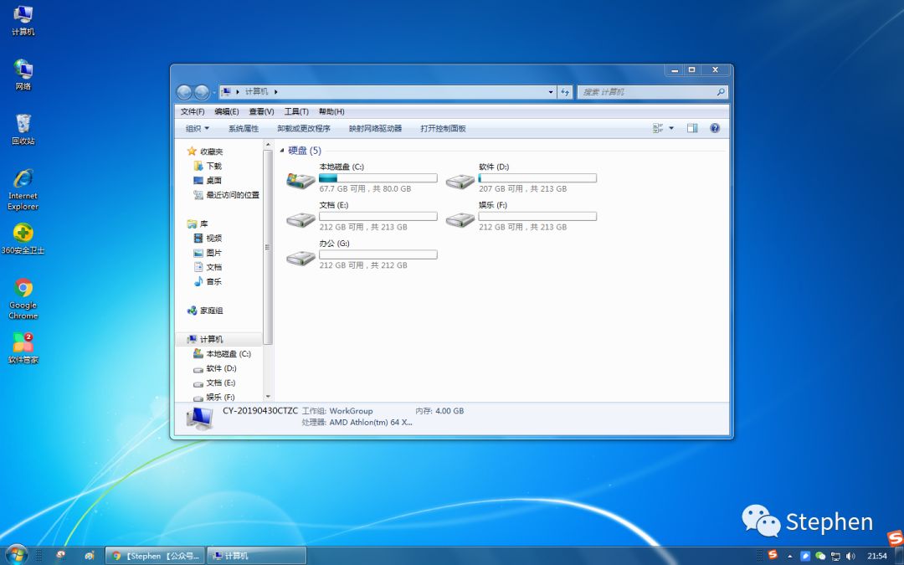Select 视频 library in navigation pane
This screenshot has height=565, width=904.
(208, 238)
